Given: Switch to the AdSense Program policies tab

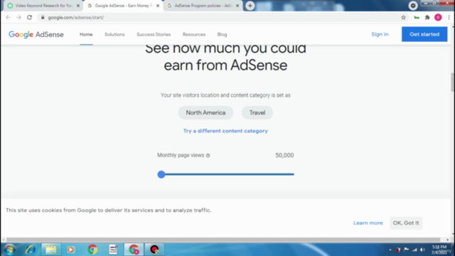Looking at the screenshot, I should pyautogui.click(x=203, y=6).
